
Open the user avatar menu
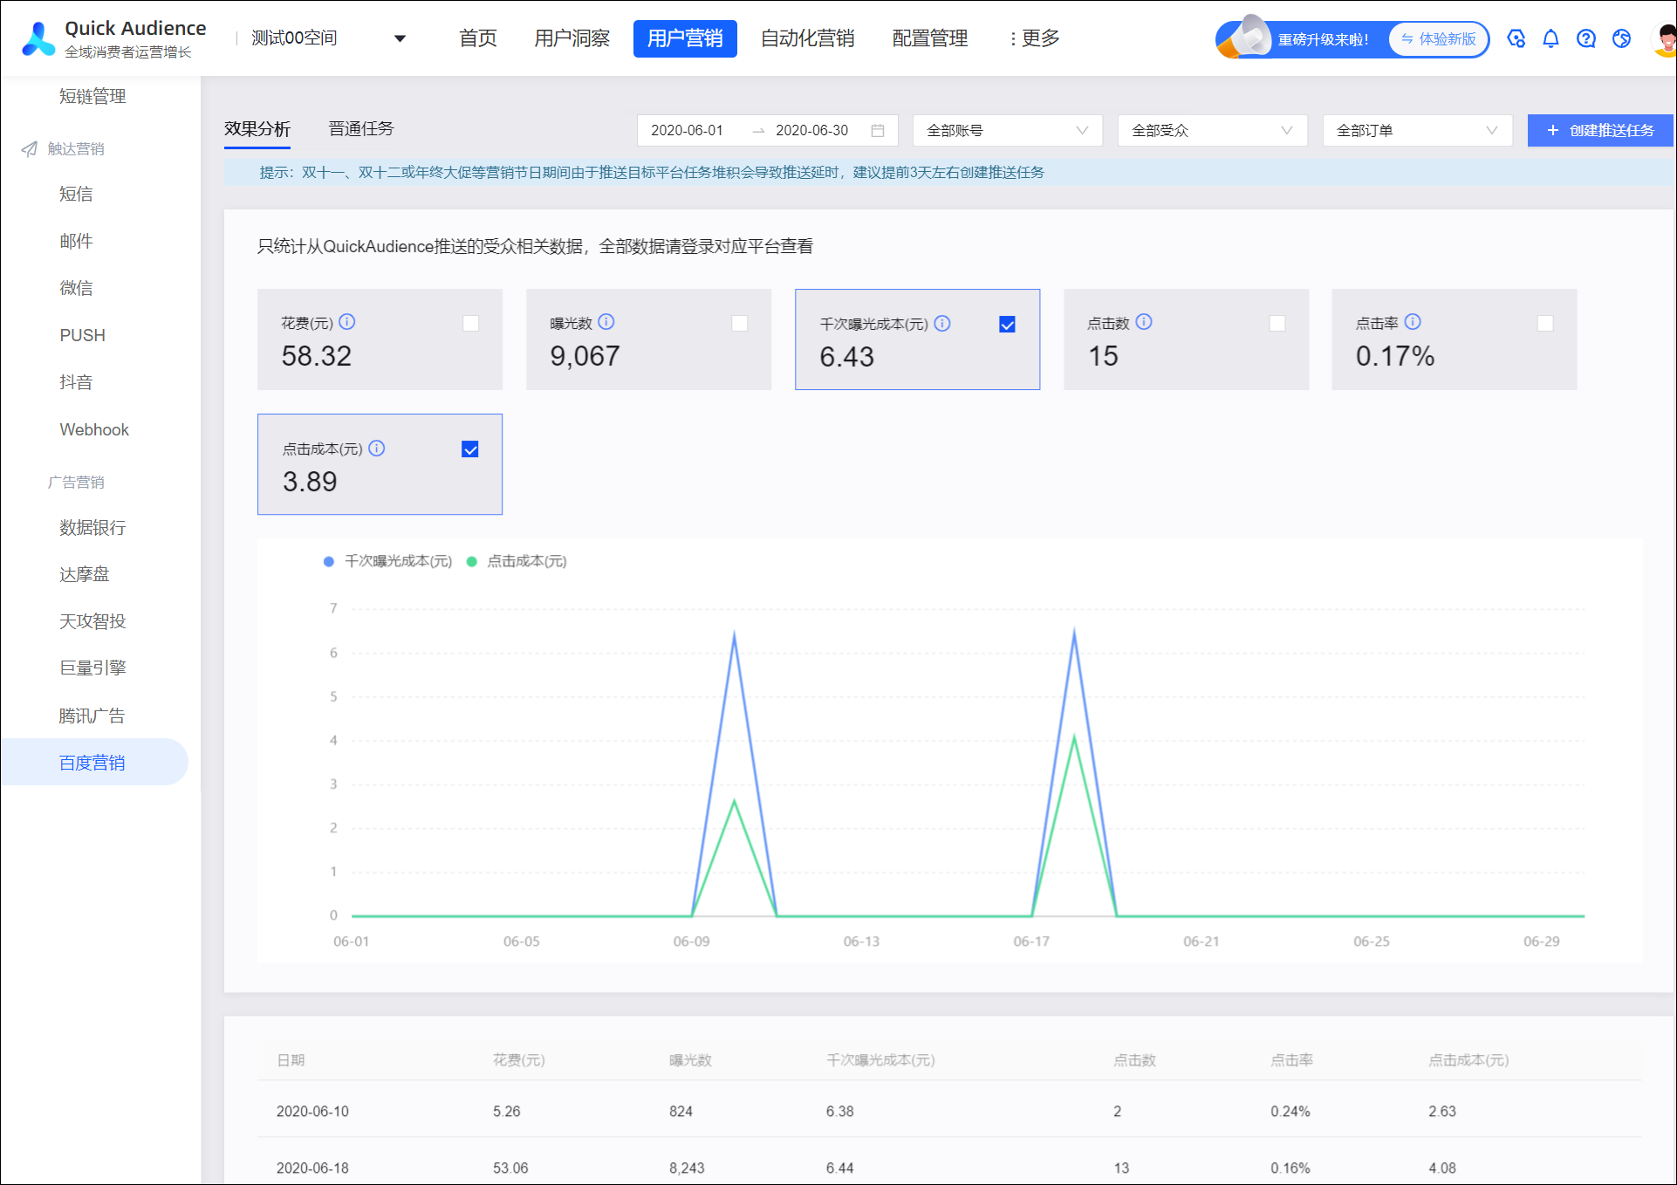[1665, 39]
